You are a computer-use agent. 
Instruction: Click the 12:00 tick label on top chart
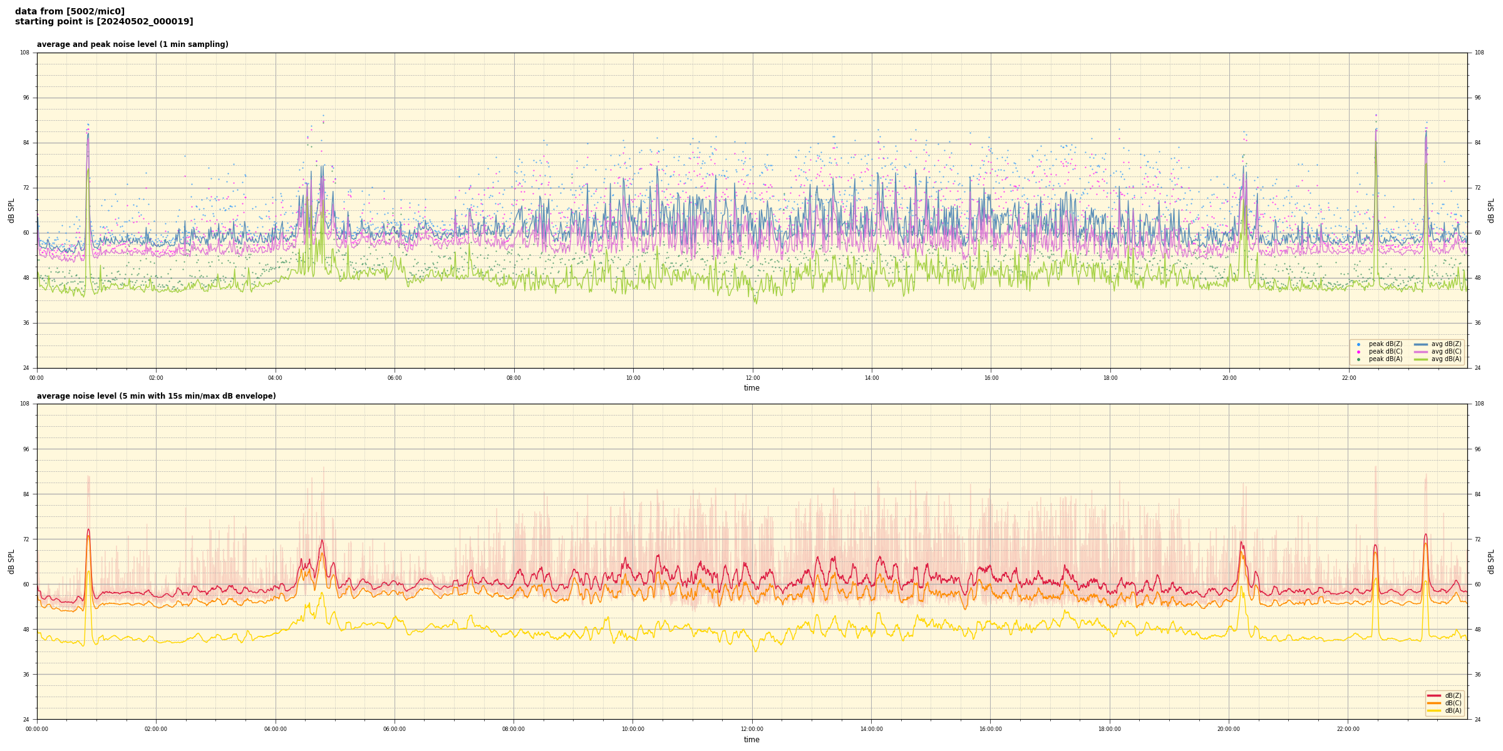coord(752,378)
